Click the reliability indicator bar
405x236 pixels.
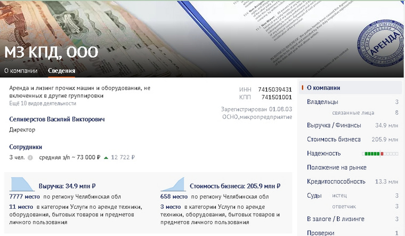click(x=380, y=153)
